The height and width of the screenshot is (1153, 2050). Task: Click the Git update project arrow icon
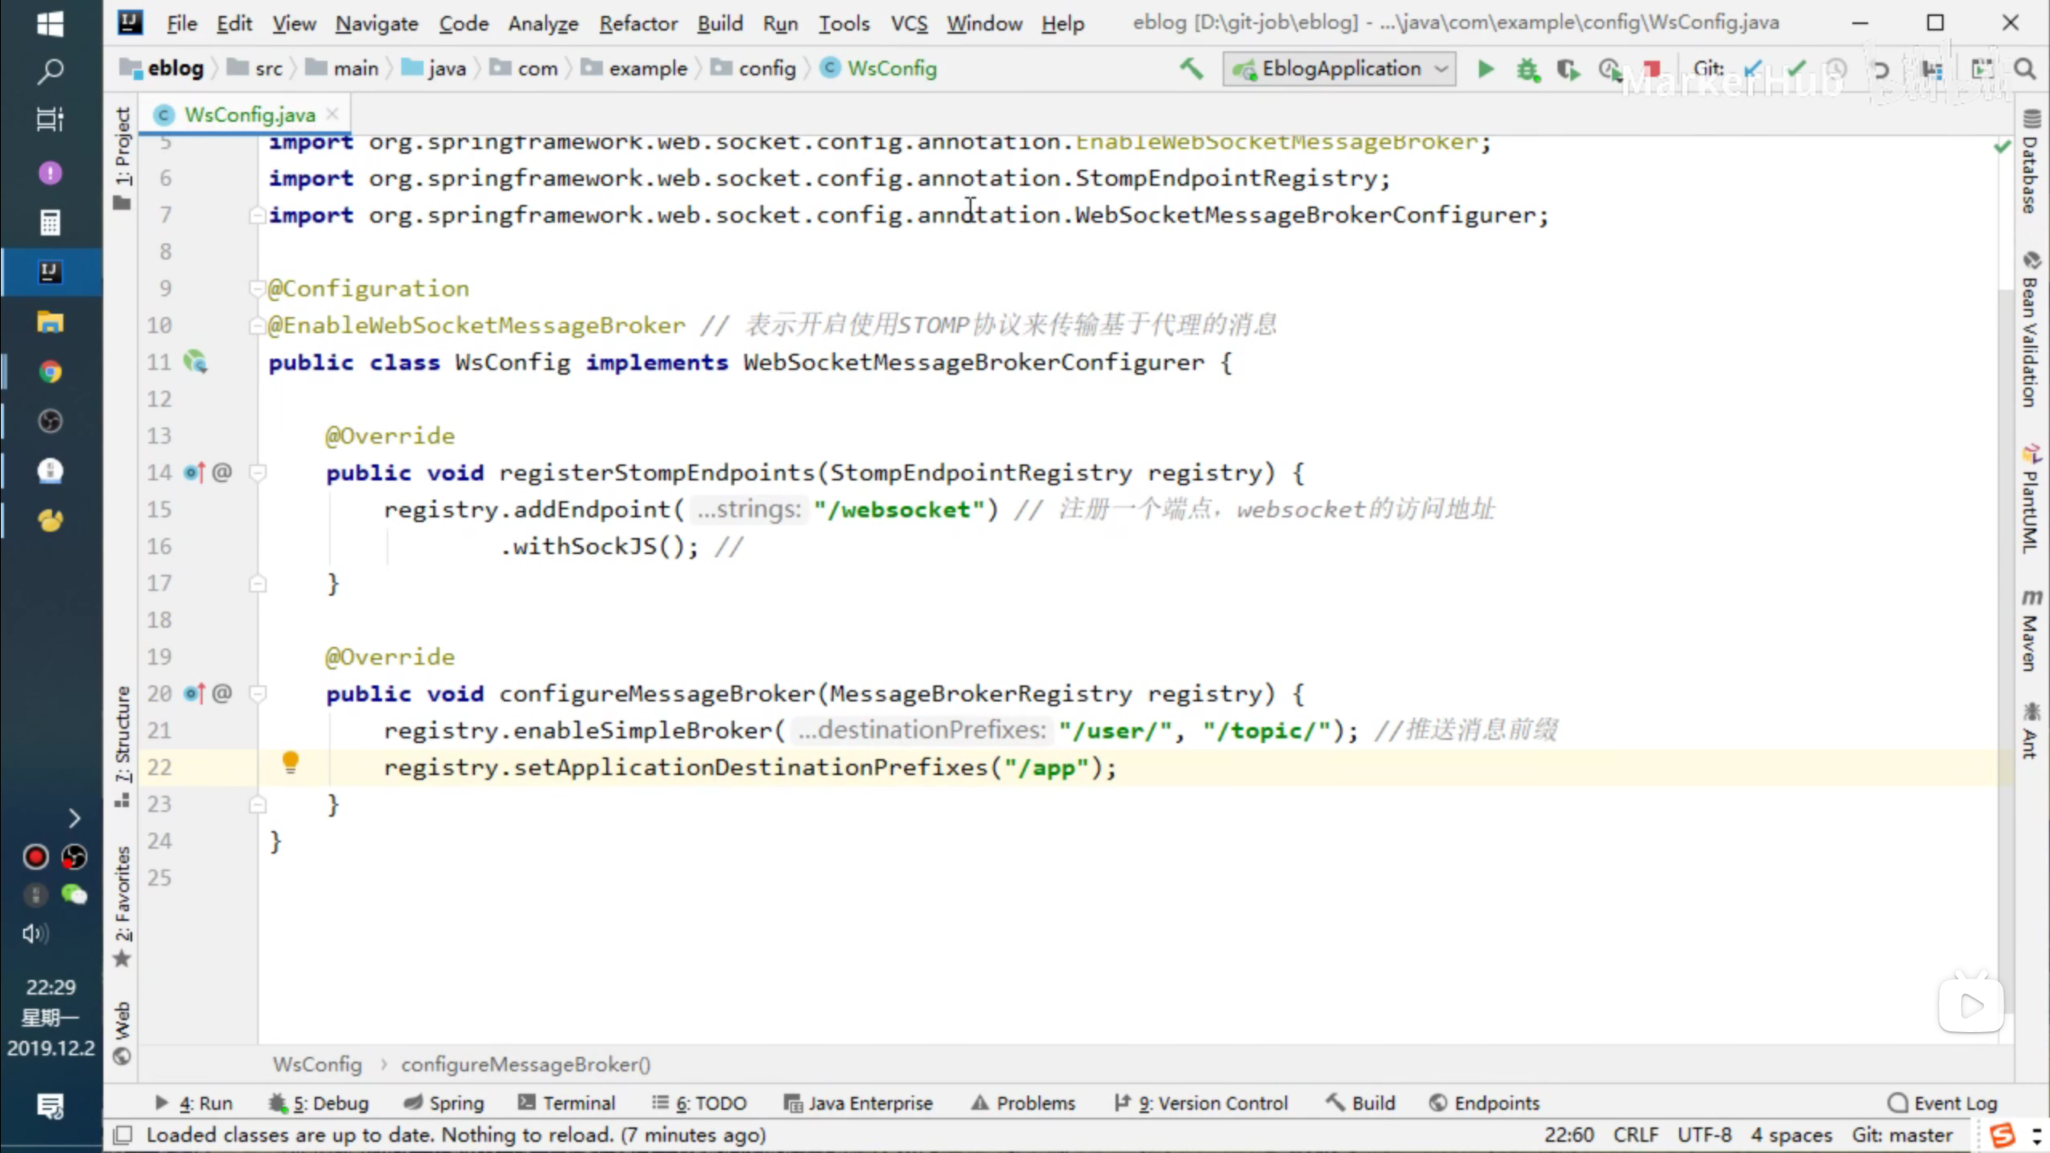(x=1753, y=70)
